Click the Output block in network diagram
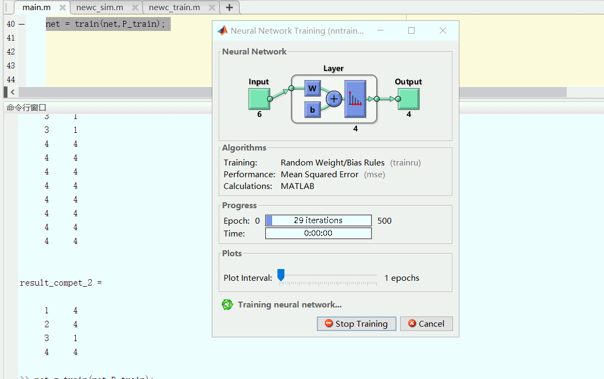The image size is (604, 379). pos(408,99)
